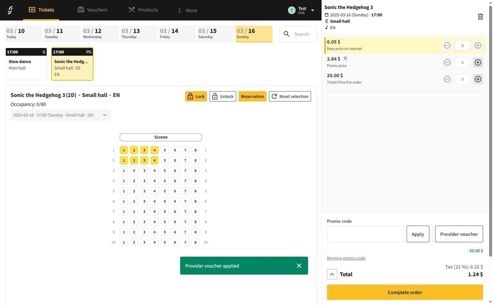Switch to the Vouchers tab
Image resolution: width=493 pixels, height=305 pixels.
click(x=92, y=10)
